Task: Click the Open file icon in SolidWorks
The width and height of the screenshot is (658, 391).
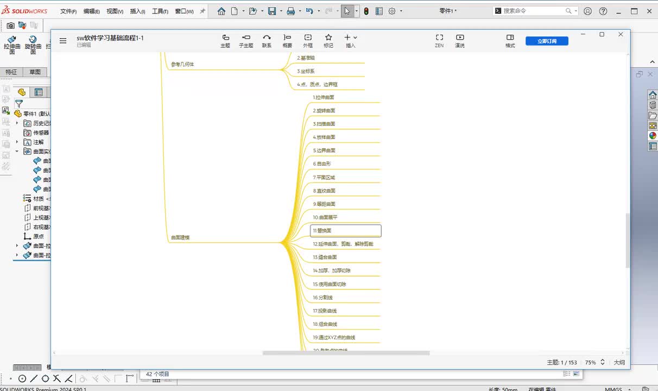Action: pos(252,11)
